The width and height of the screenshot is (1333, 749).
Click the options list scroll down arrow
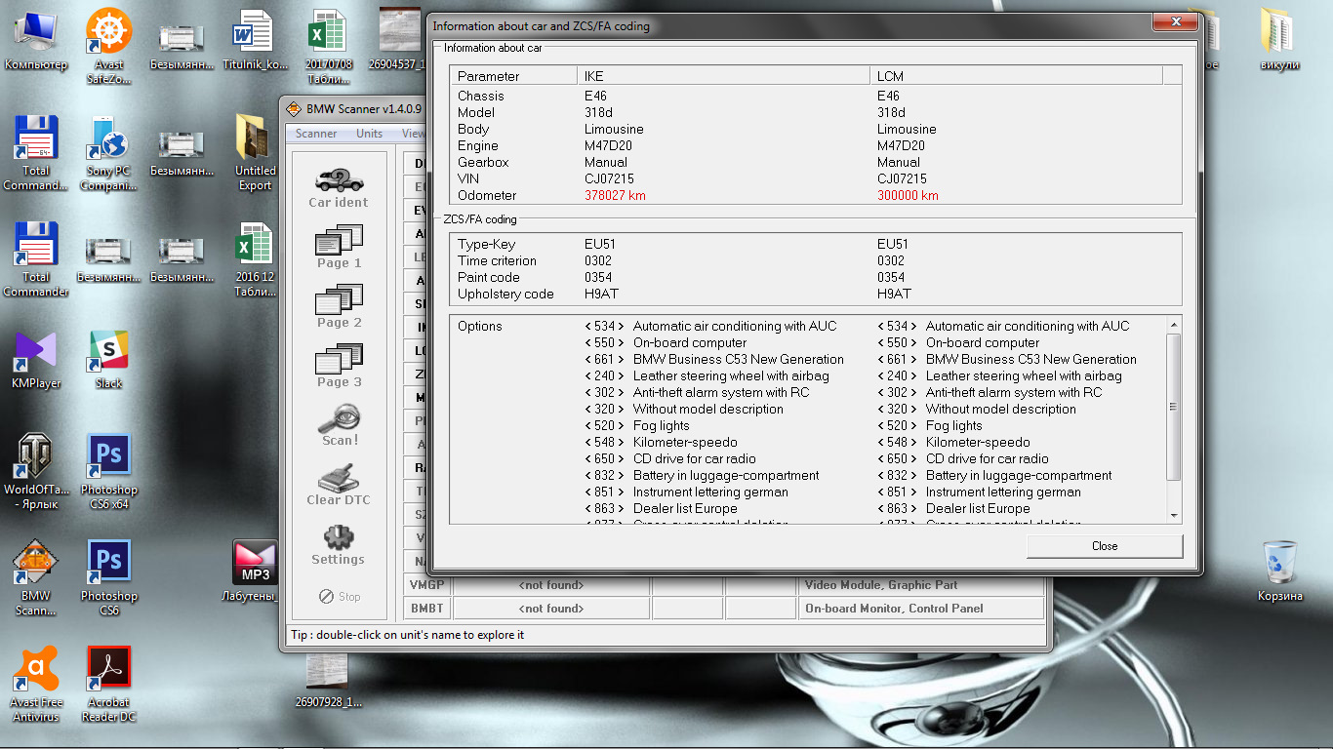click(1173, 515)
